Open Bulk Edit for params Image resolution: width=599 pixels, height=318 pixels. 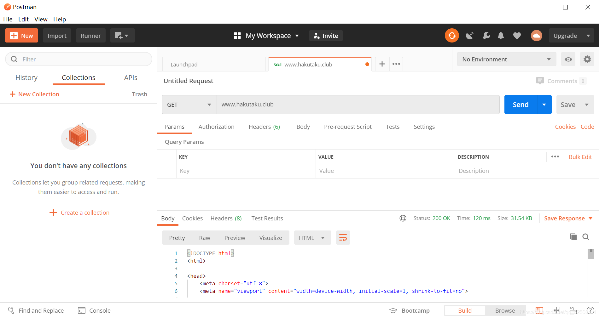pyautogui.click(x=580, y=157)
